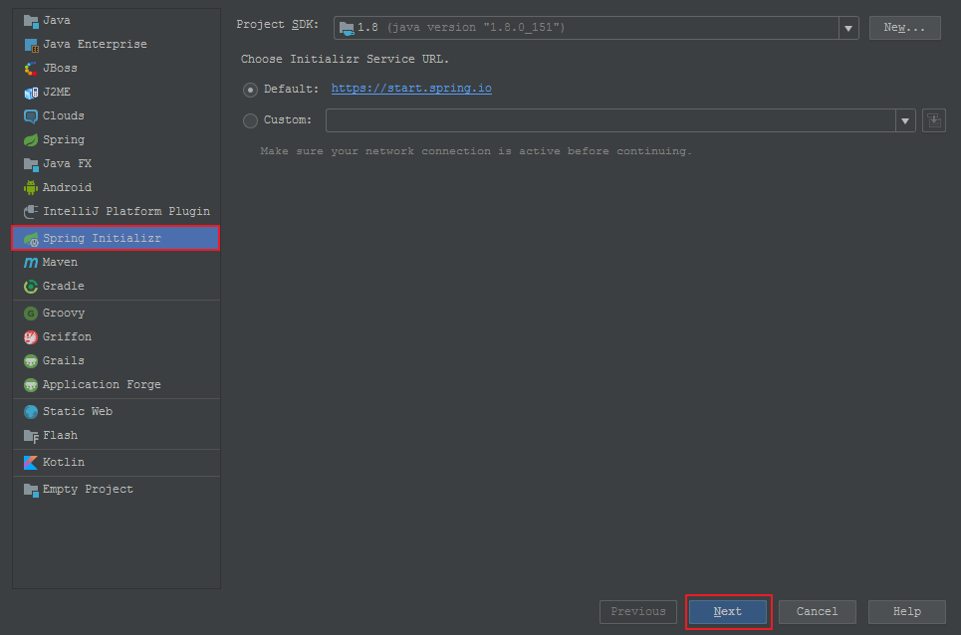Select the Custom service URL radio button
The width and height of the screenshot is (961, 635).
tap(250, 120)
